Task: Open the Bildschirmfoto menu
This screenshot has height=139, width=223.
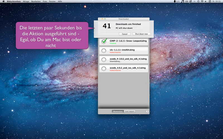Action: tap(14, 1)
